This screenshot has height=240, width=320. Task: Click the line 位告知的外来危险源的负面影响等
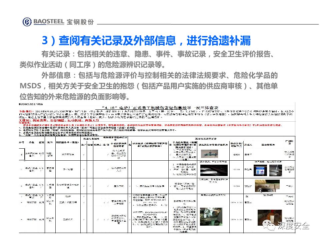click(x=74, y=97)
